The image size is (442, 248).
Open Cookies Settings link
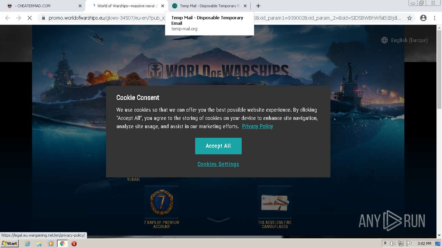[x=218, y=164]
